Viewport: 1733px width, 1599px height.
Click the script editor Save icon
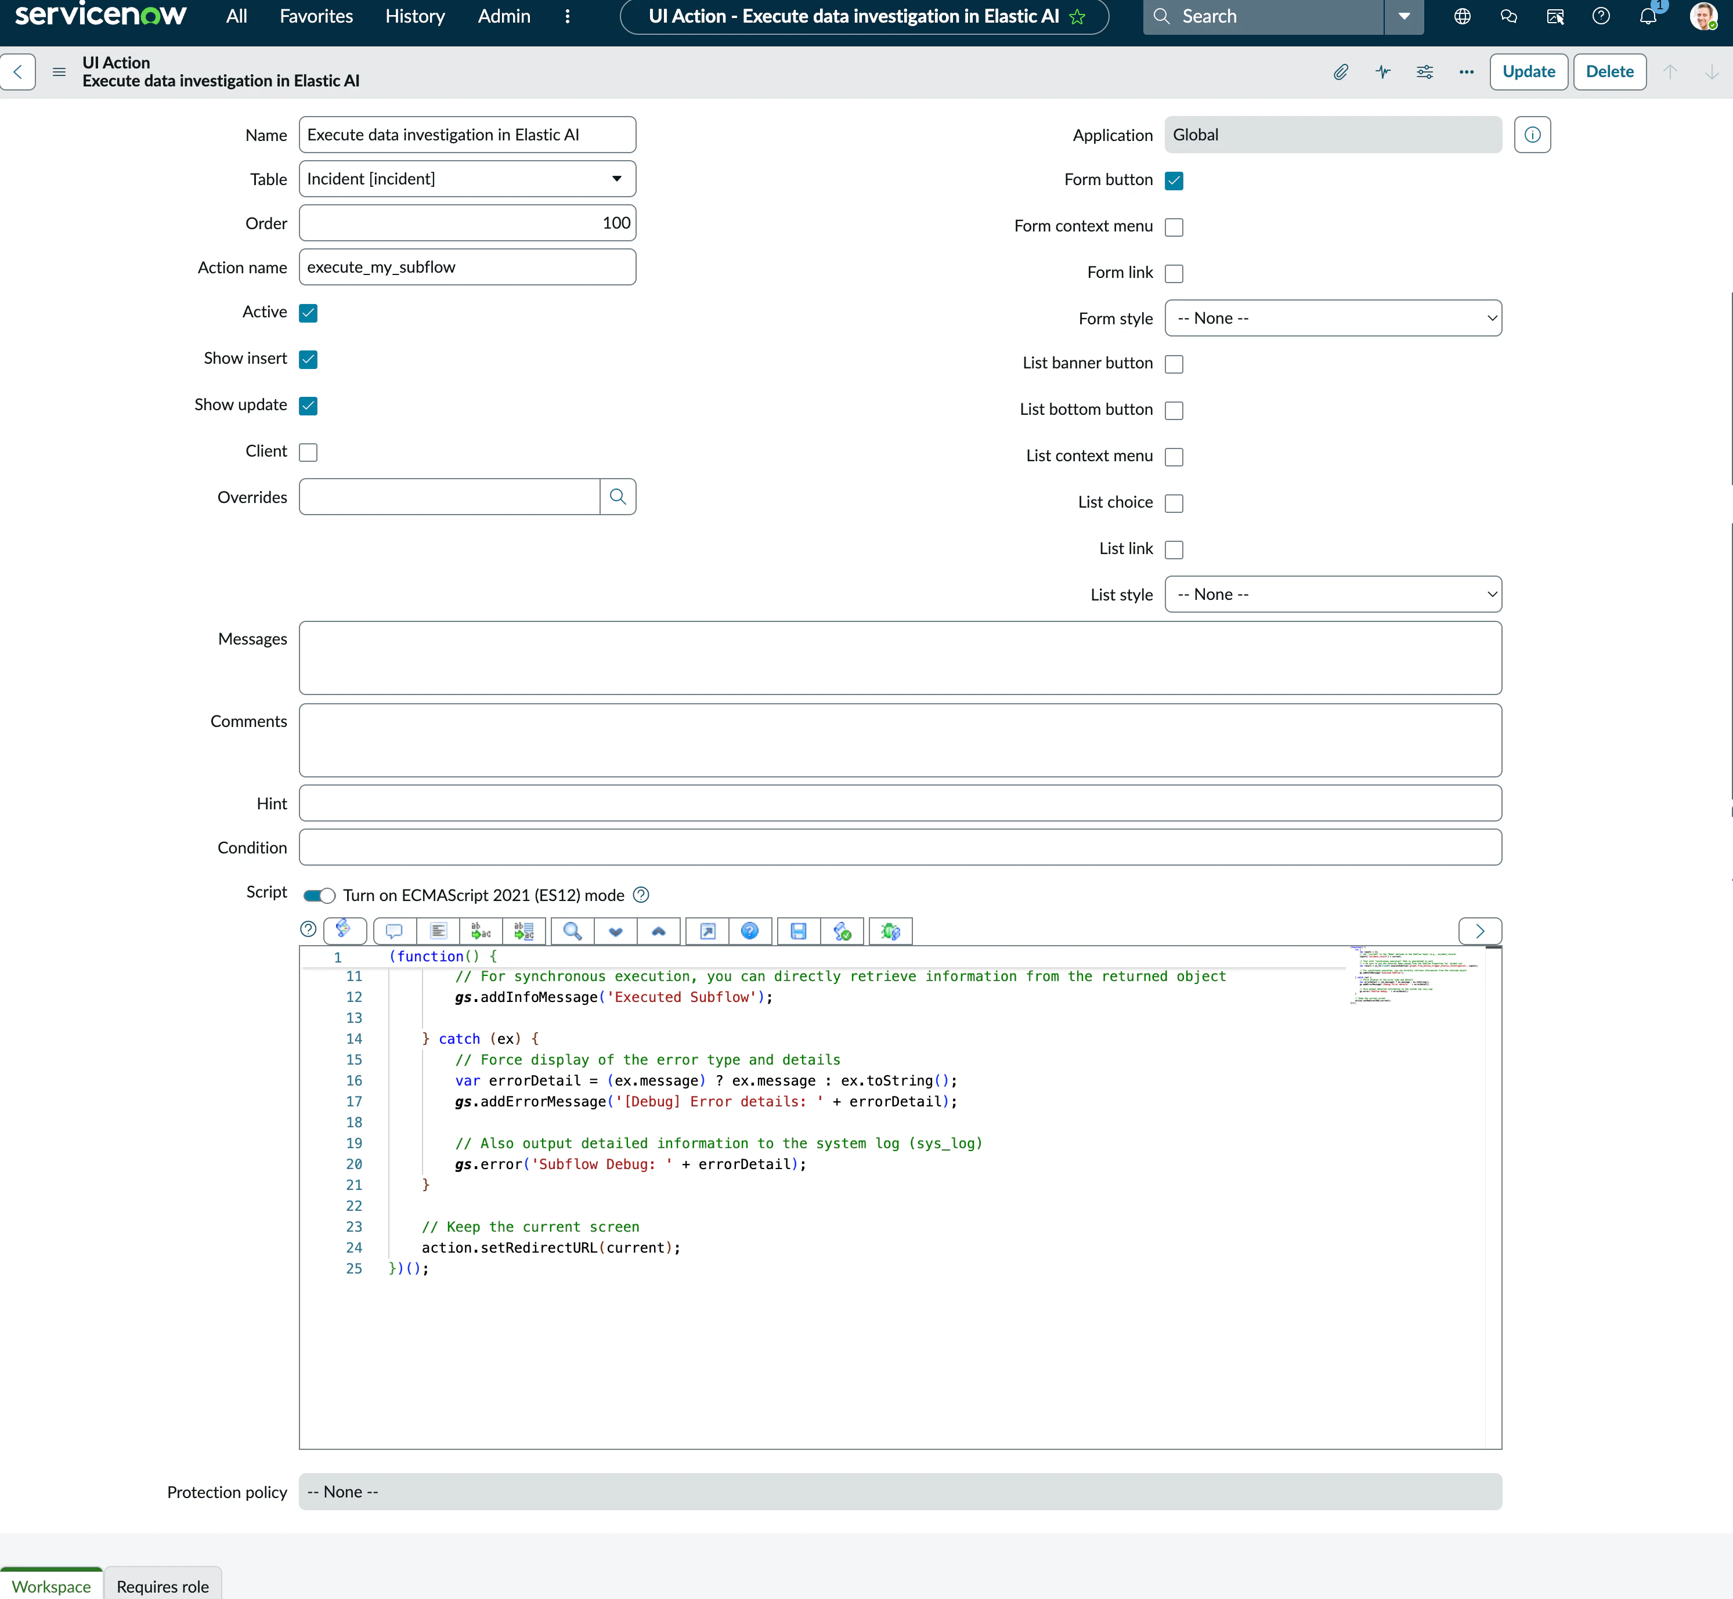798,931
